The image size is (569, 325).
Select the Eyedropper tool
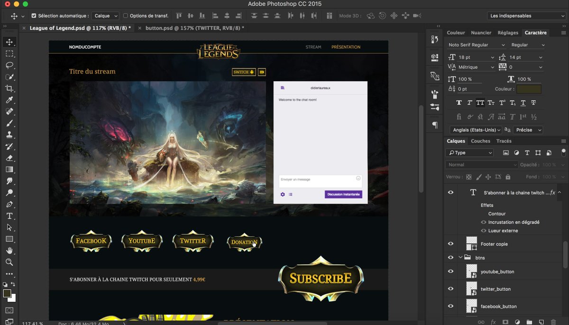(9, 100)
